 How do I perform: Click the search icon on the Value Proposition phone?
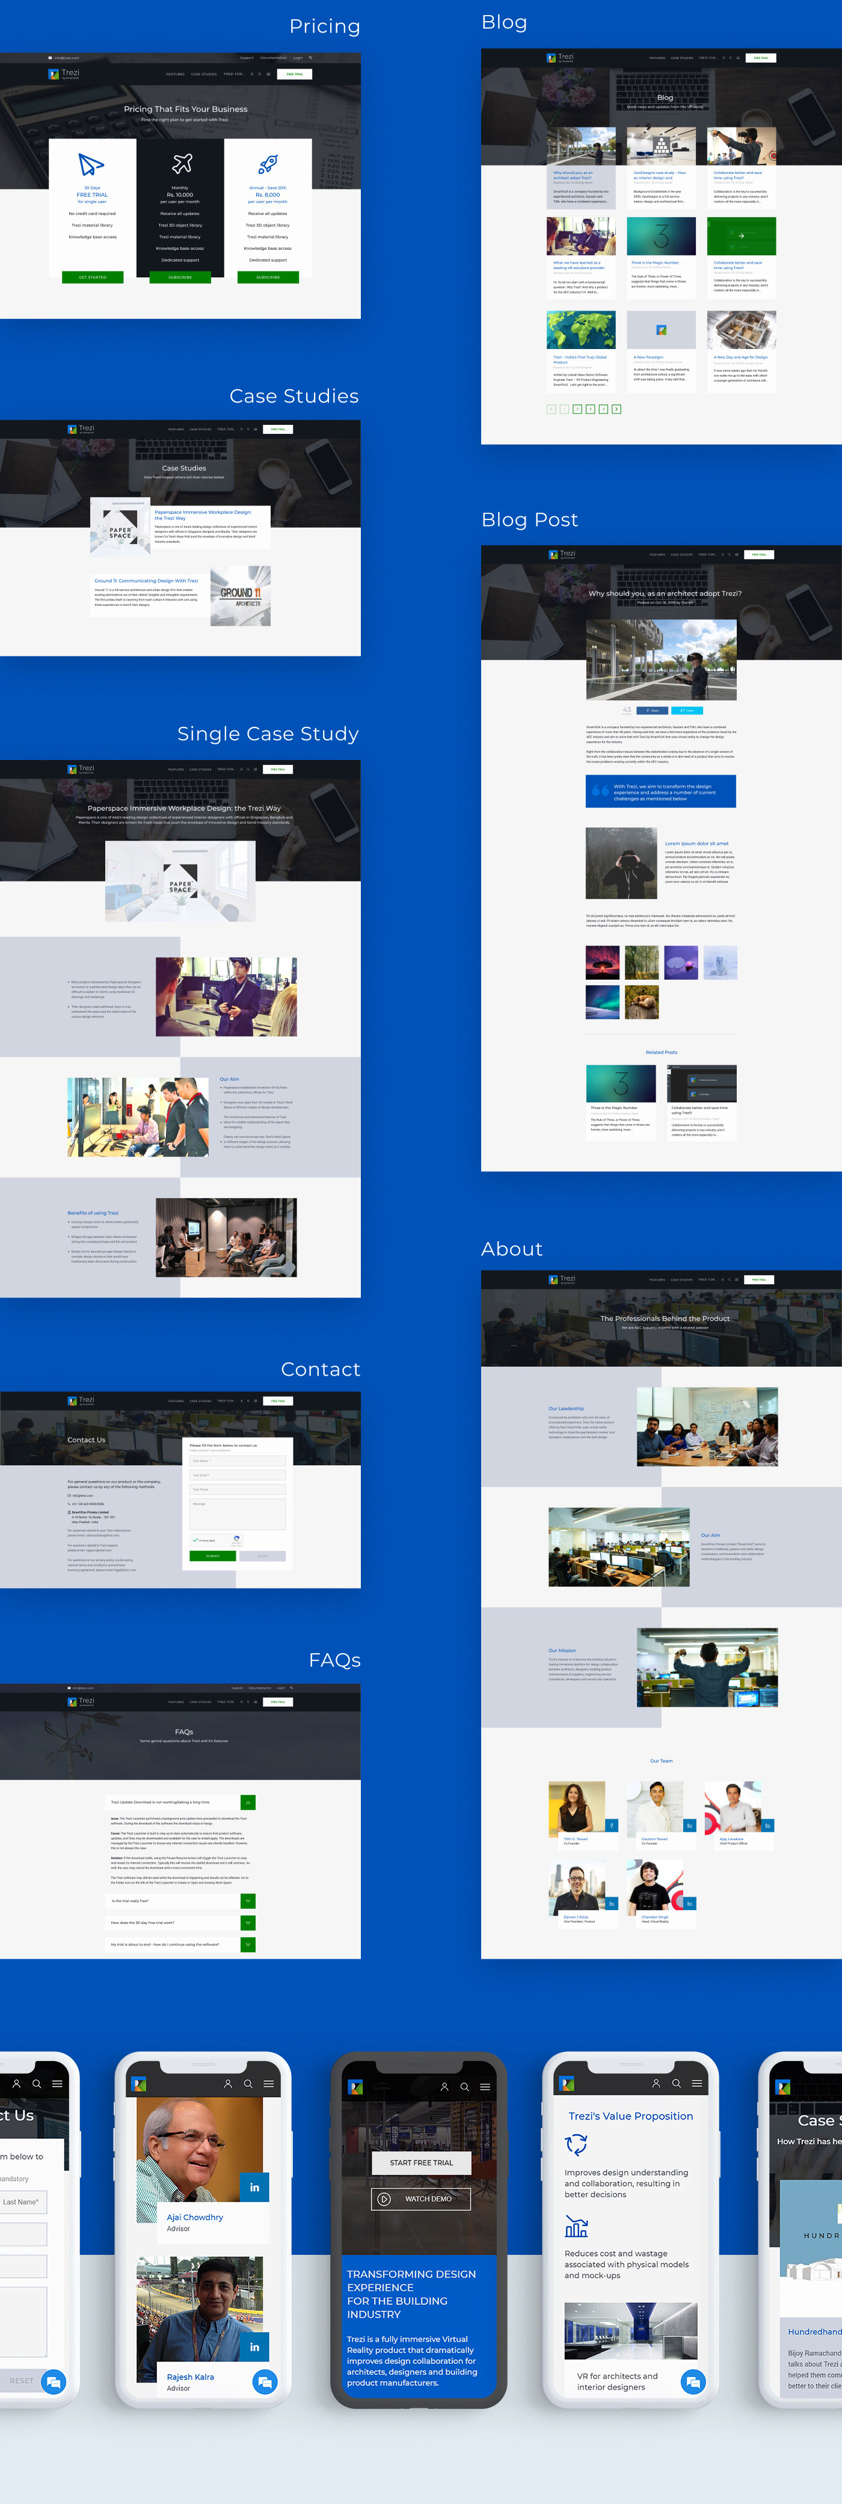click(676, 2083)
